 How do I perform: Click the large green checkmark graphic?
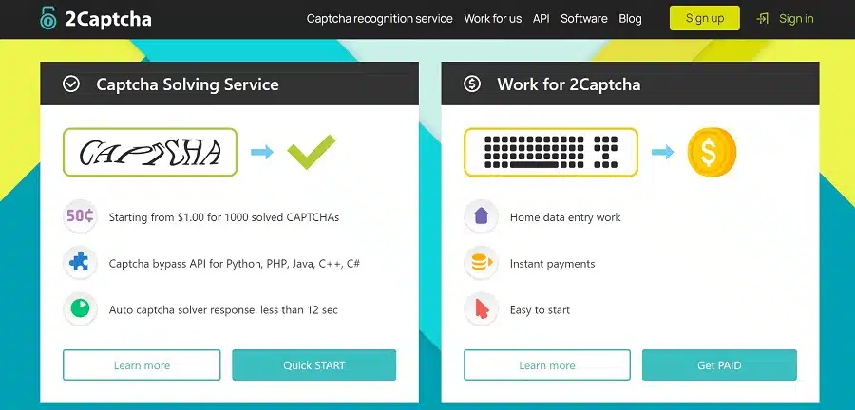[x=312, y=152]
